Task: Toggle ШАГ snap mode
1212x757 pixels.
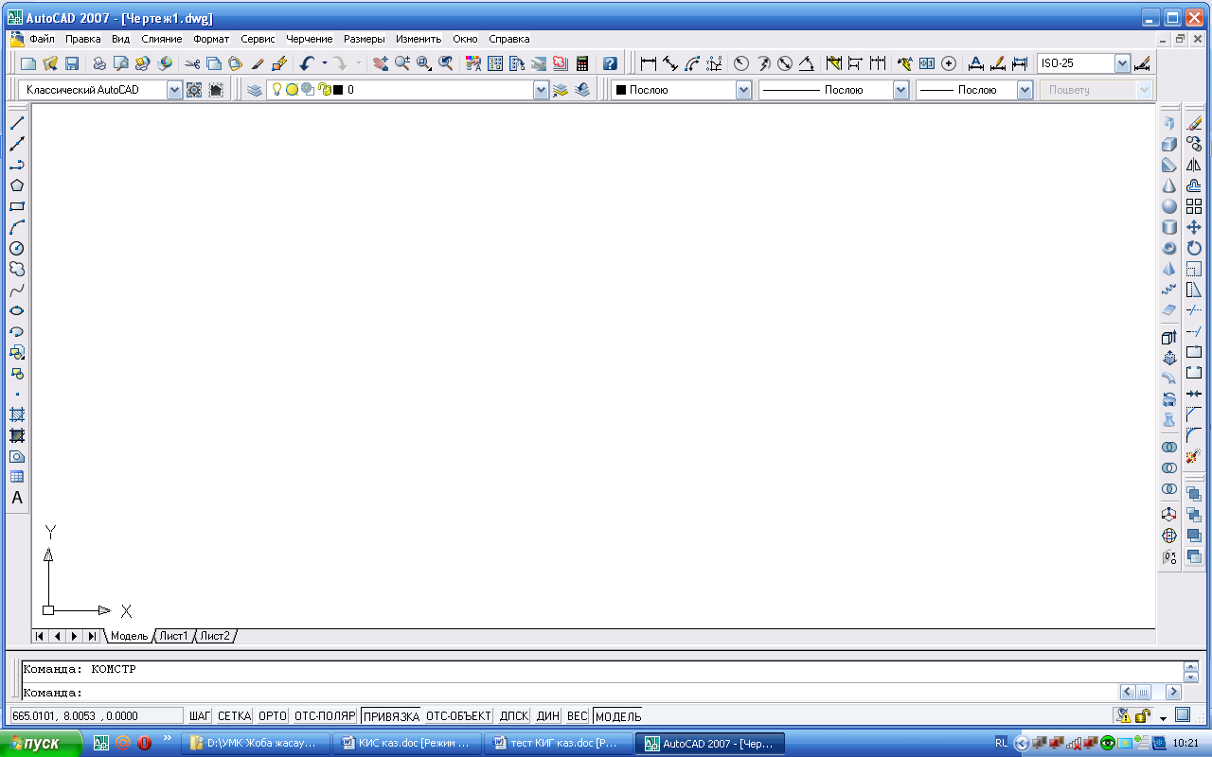Action: pos(200,716)
